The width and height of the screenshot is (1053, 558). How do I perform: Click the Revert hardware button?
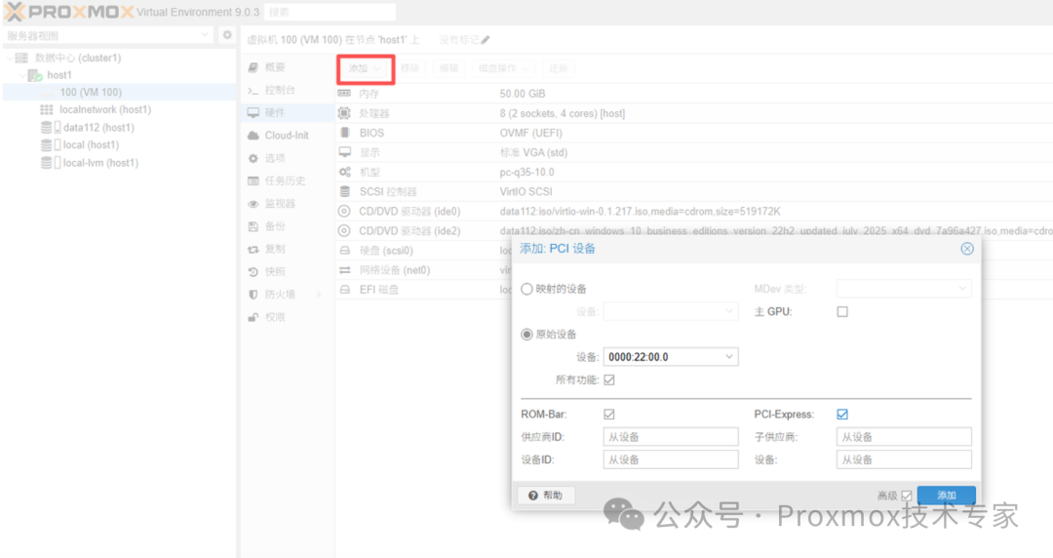point(558,68)
